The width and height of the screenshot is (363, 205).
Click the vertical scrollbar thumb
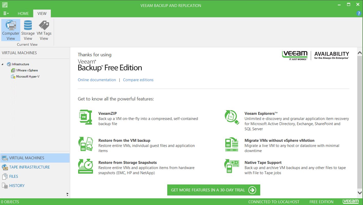(360, 122)
